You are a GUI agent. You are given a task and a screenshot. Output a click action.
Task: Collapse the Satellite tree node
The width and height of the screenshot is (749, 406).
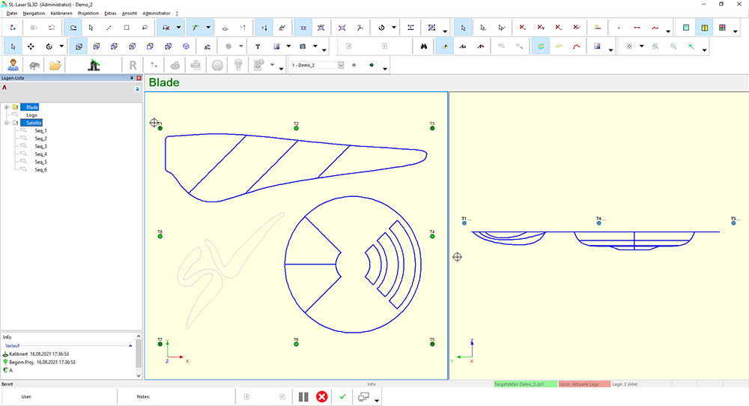click(6, 123)
